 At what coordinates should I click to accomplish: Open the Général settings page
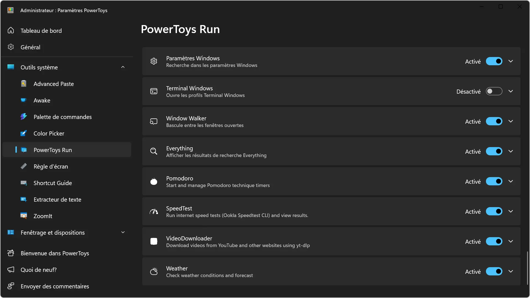(67, 47)
